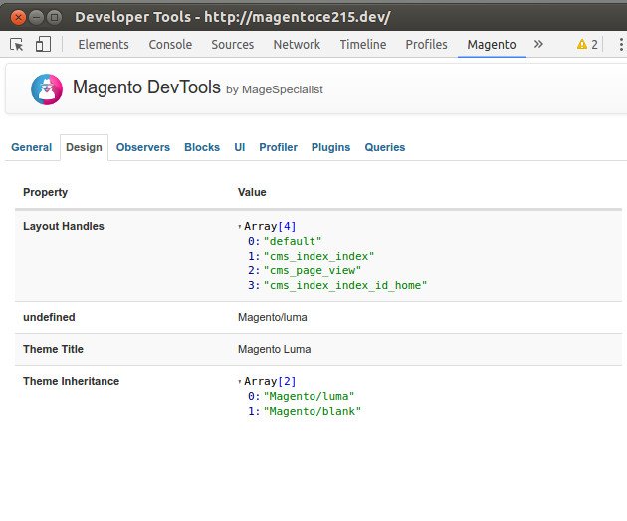Collapse the Theme Inheritance array

240,382
